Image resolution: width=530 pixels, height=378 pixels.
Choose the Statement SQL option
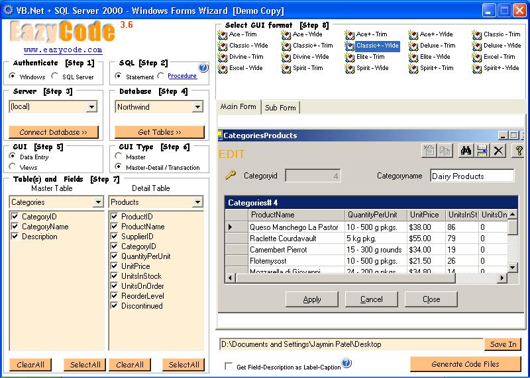coord(118,76)
